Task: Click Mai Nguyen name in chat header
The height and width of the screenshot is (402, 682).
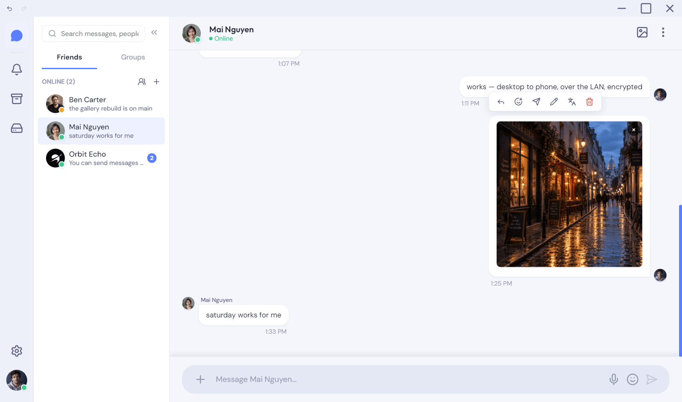Action: tap(231, 29)
